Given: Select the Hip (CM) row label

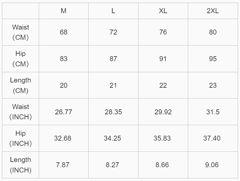Looking at the screenshot, I should click(x=20, y=59).
